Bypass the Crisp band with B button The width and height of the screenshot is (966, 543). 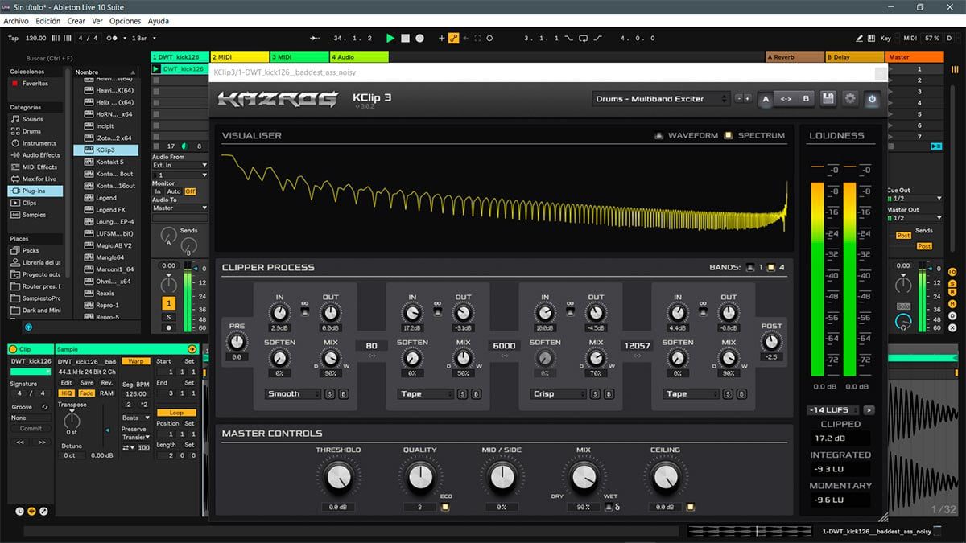click(608, 394)
